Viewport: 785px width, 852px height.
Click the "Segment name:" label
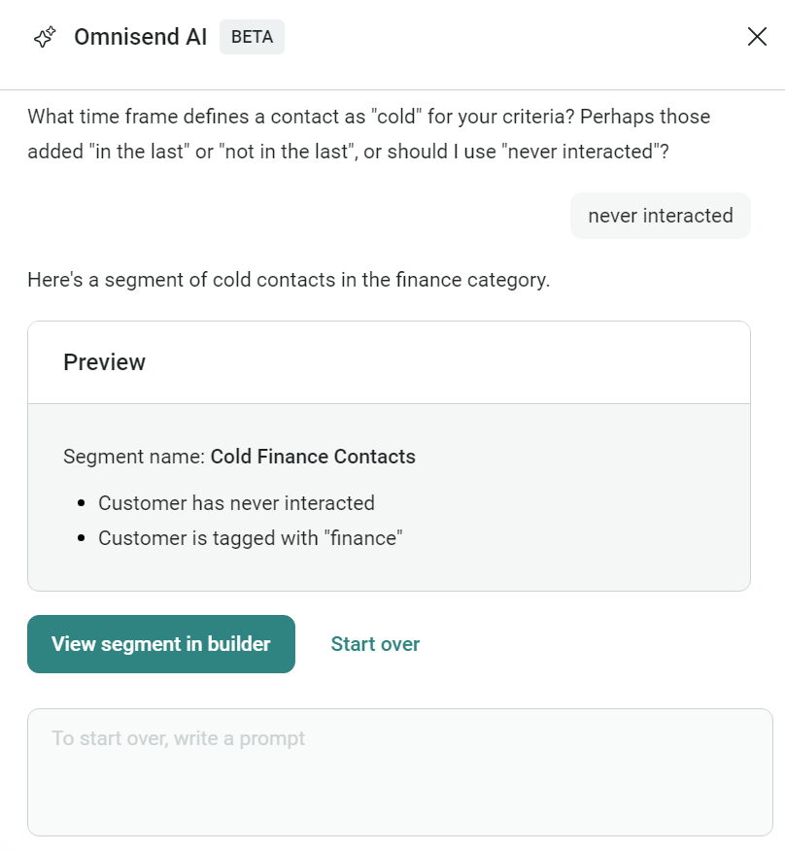point(135,457)
